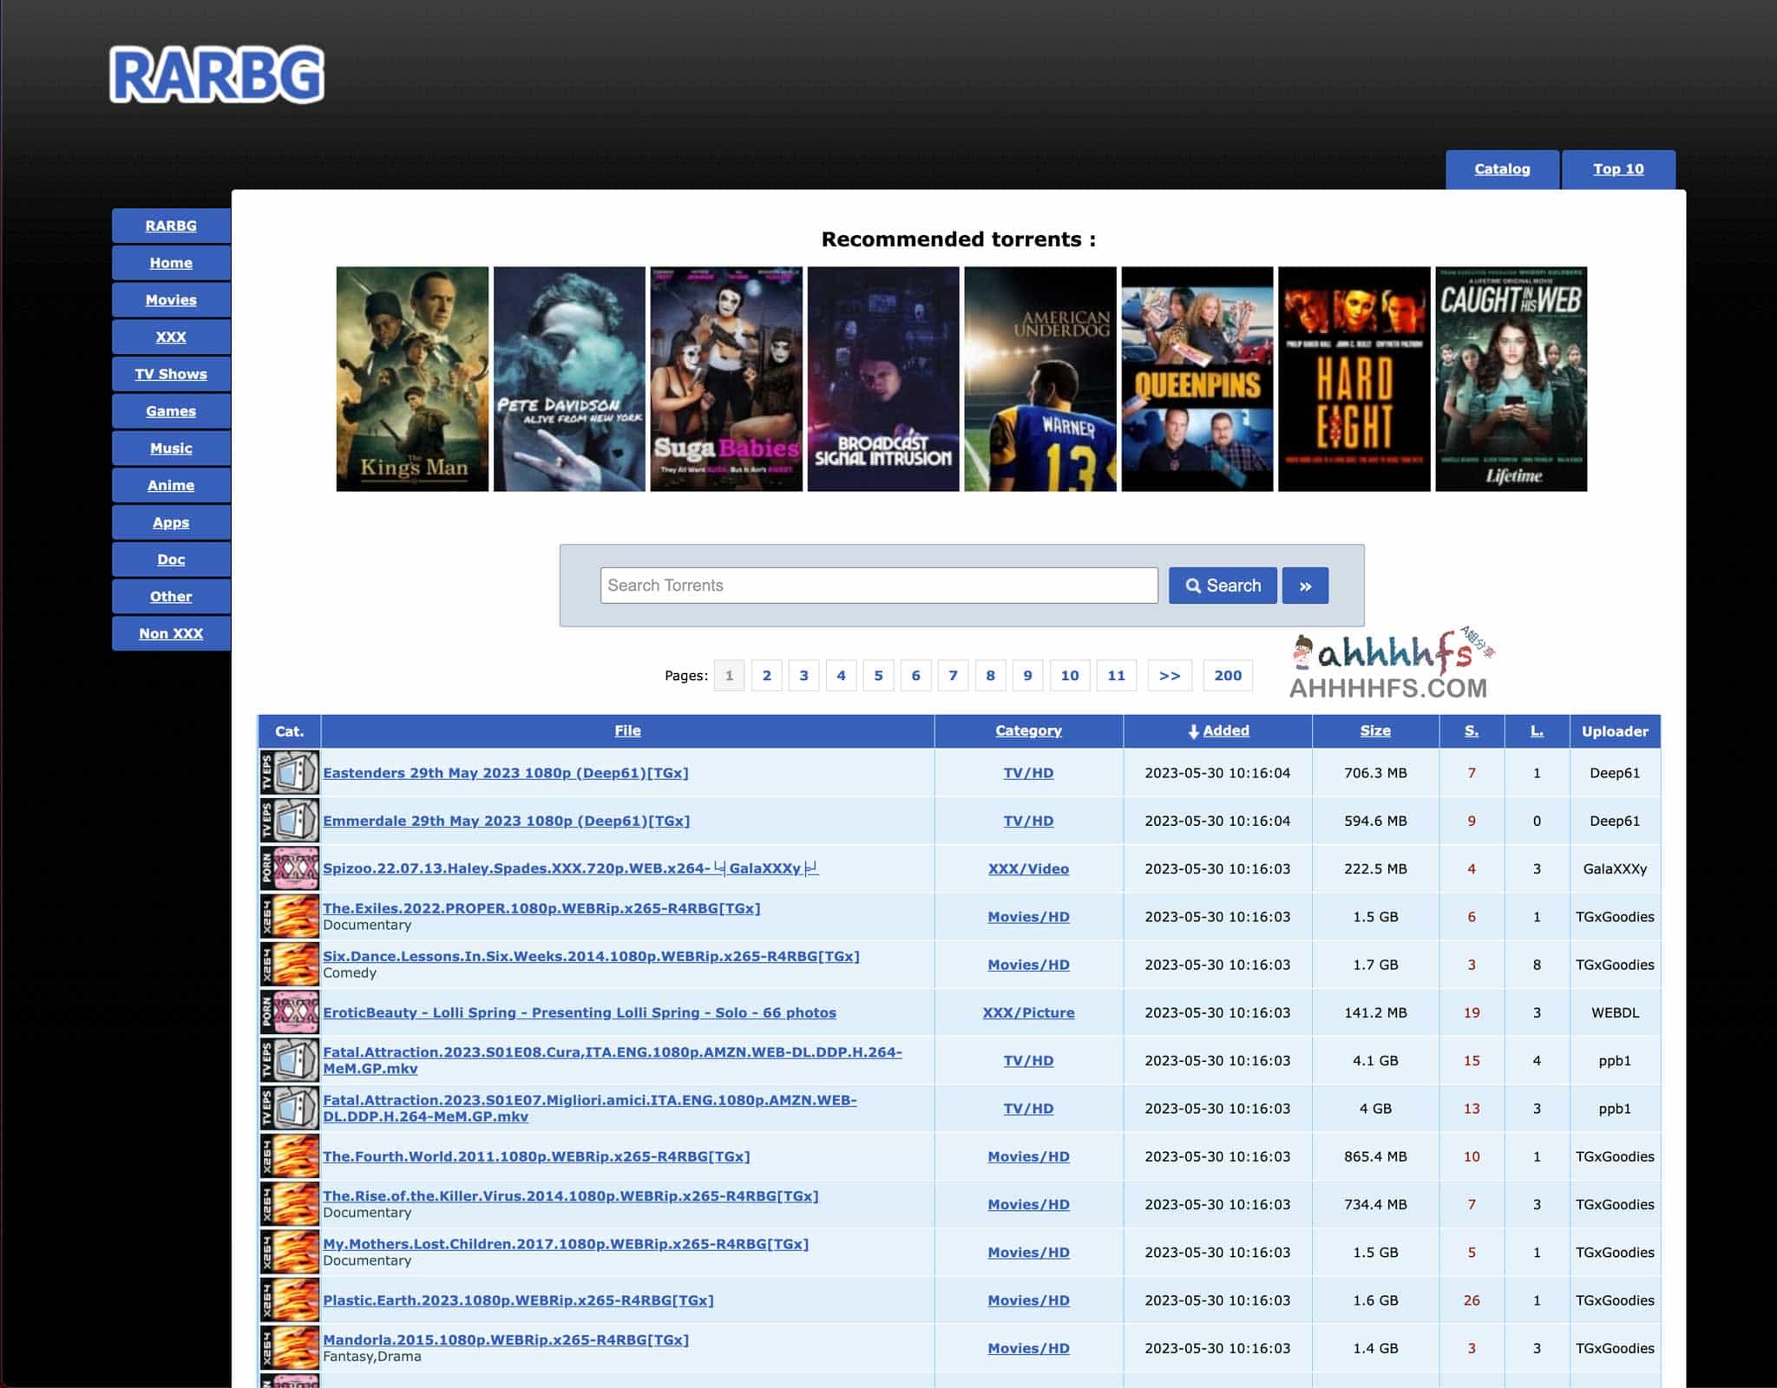Click XXX category icon beside Spizoo torrent

(x=290, y=868)
